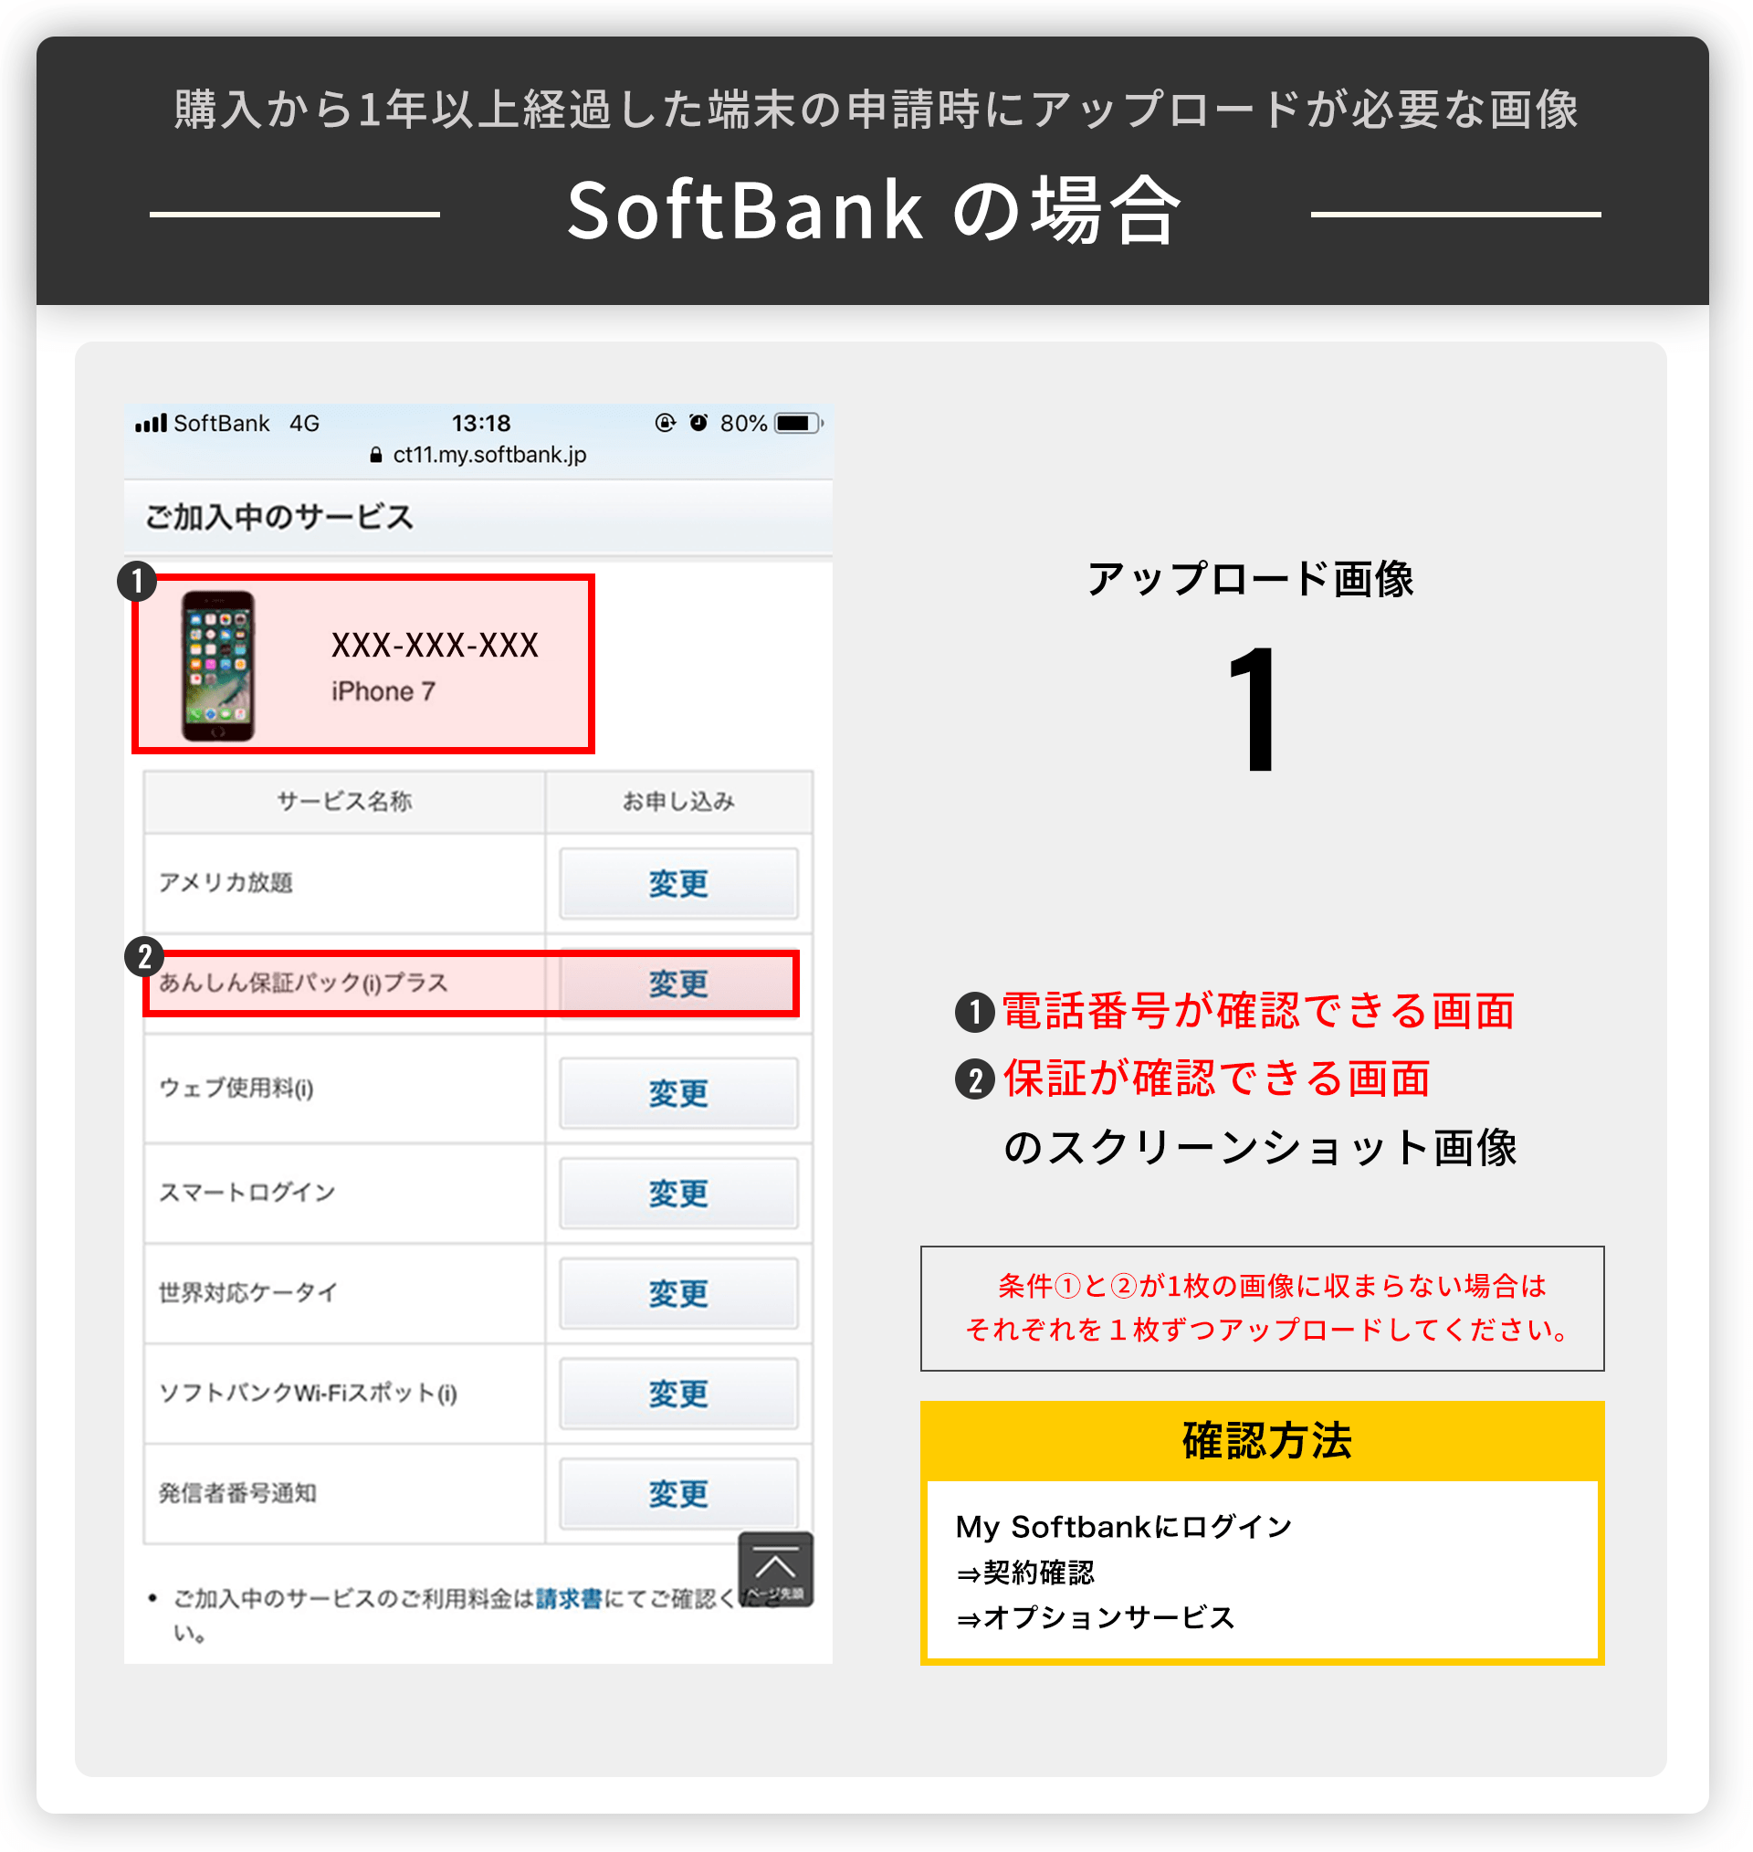The image size is (1753, 1852).
Task: Click the XXX-XXX-XXX phone number
Action: [435, 645]
